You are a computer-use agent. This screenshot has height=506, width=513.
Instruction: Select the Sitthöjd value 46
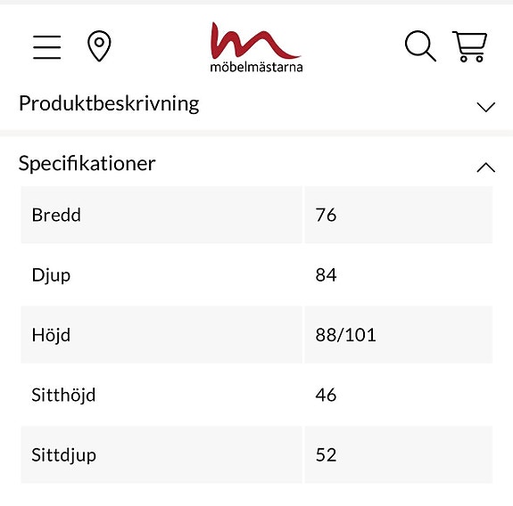coord(326,395)
